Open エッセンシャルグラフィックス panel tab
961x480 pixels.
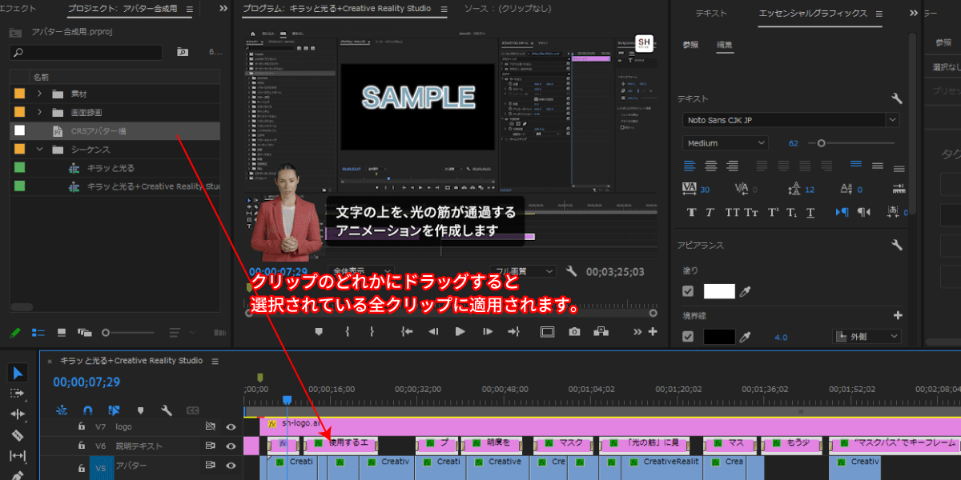pyautogui.click(x=813, y=14)
